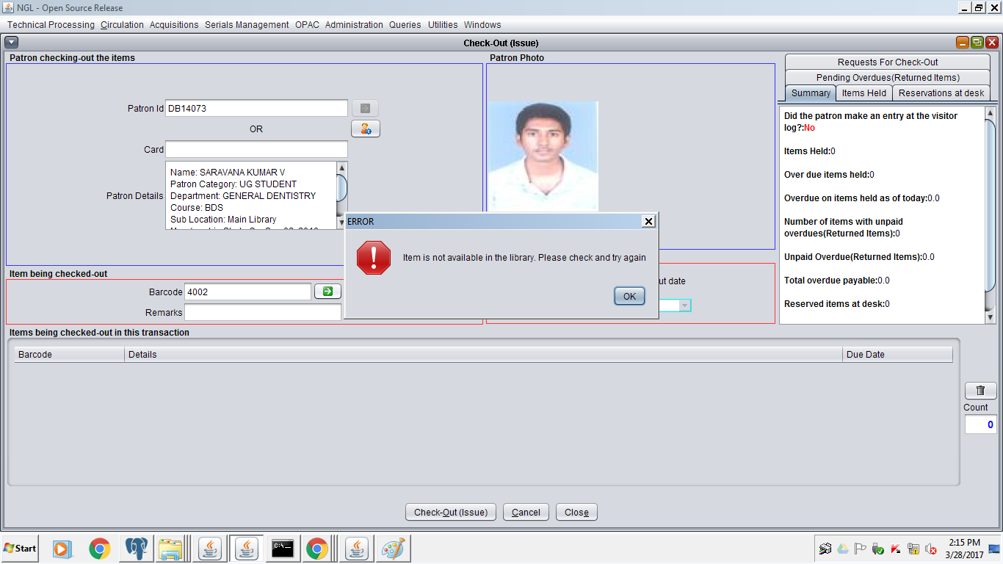Screen dimensions: 1003x564
Task: Expand Pending Overdues(Returned Items) panel
Action: (887, 78)
